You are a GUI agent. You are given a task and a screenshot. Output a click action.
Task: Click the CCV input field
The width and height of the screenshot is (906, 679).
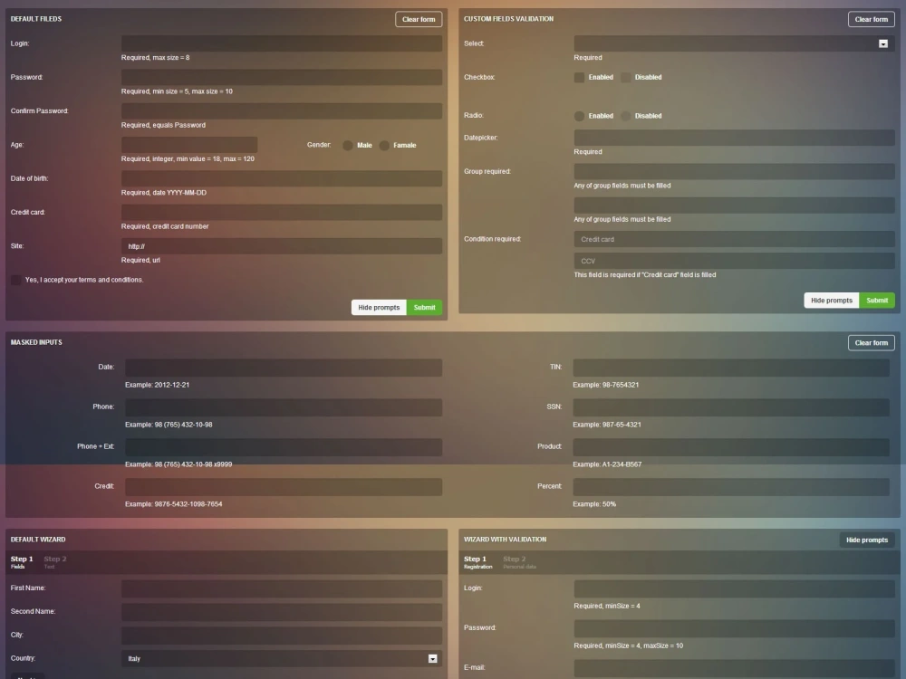(734, 261)
